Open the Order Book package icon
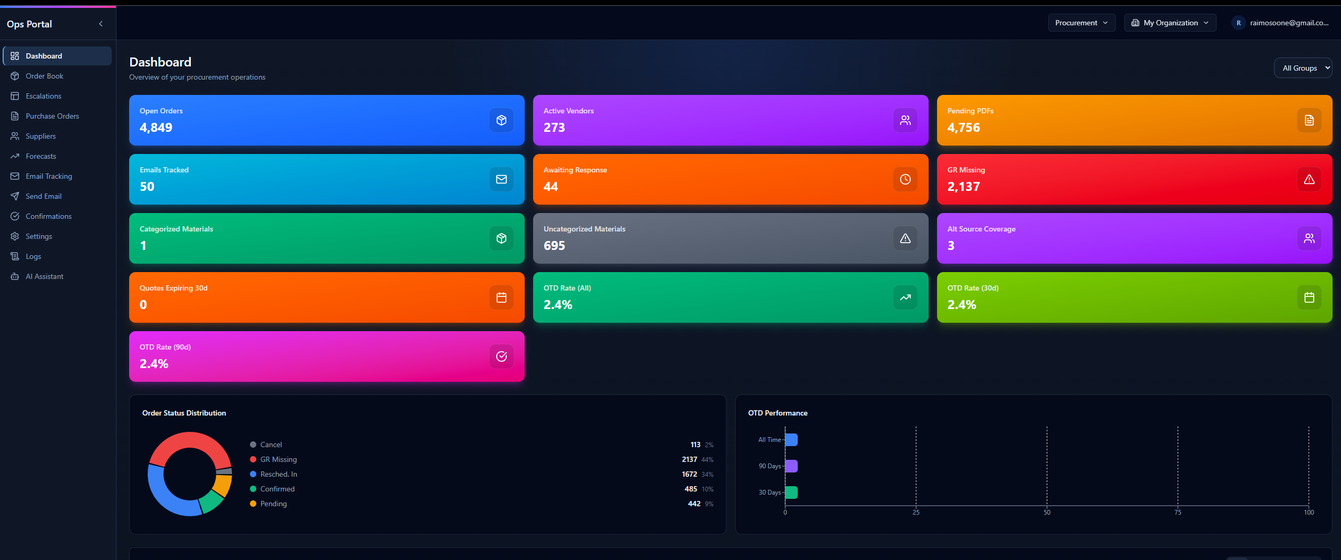This screenshot has height=560, width=1341. coord(15,75)
